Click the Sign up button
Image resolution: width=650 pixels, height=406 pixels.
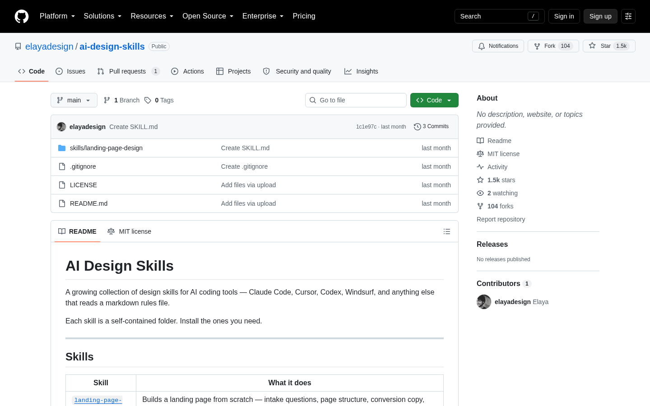pos(600,16)
